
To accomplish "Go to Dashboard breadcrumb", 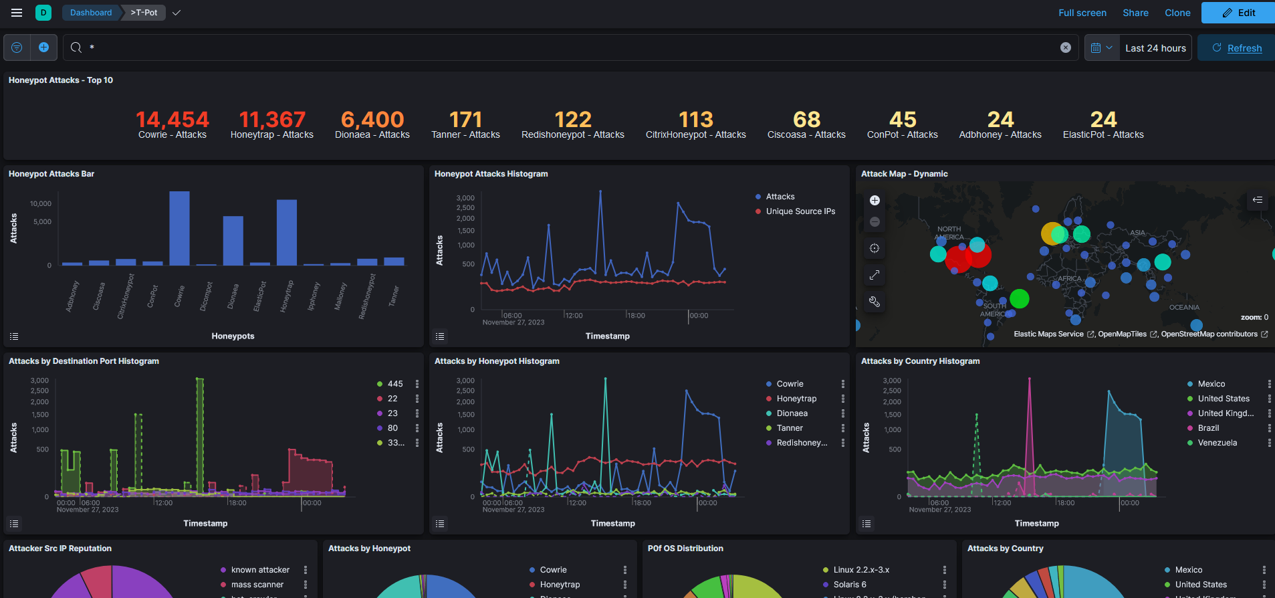I will tap(91, 13).
